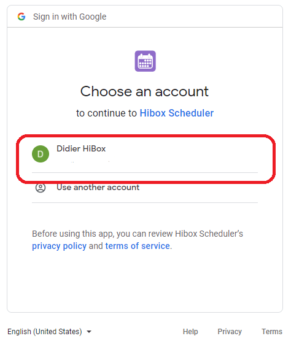Select the green D avatar circle
Image resolution: width=291 pixels, height=344 pixels.
point(41,154)
